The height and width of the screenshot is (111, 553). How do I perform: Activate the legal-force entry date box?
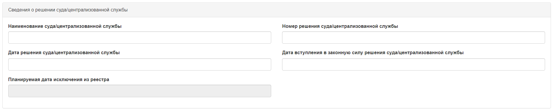pyautogui.click(x=414, y=64)
